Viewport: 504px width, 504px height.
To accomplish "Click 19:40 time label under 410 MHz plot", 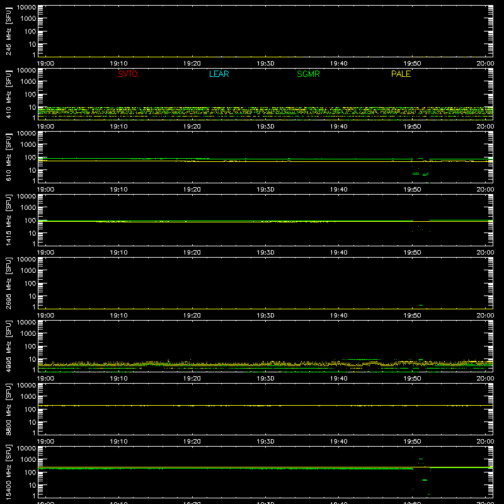I will [339, 127].
